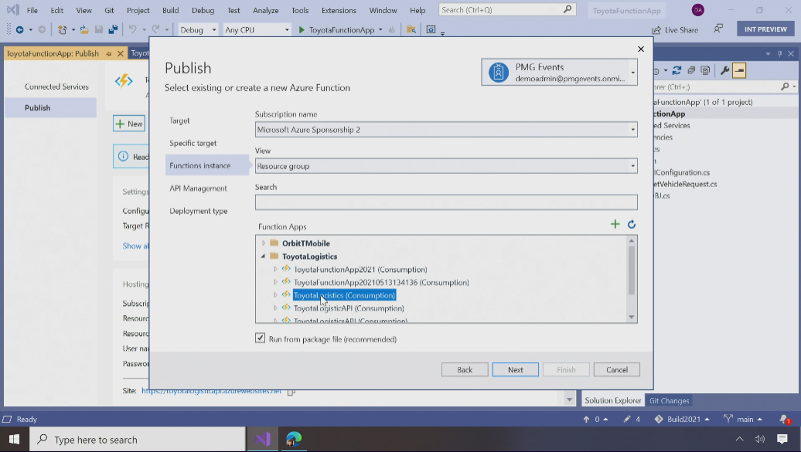Open the Build menu

coord(170,10)
